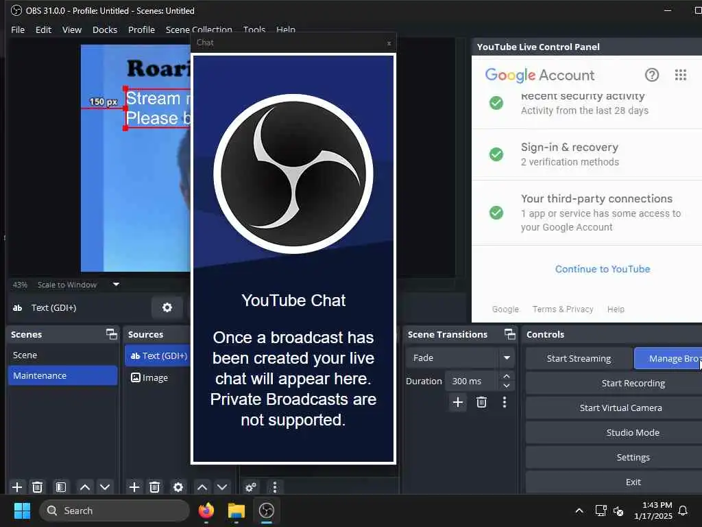Add a new scene with plus icon

tap(17, 487)
